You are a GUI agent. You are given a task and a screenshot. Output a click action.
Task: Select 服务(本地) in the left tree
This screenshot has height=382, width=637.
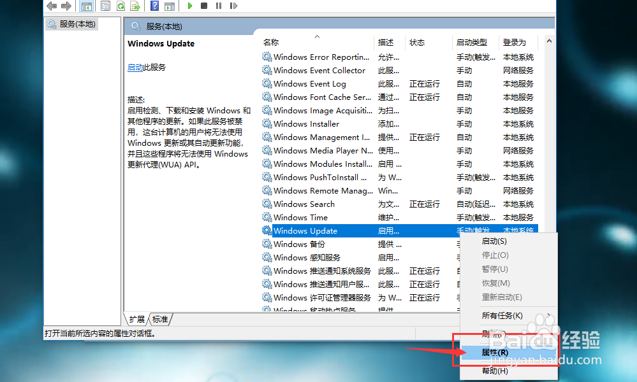[x=72, y=24]
